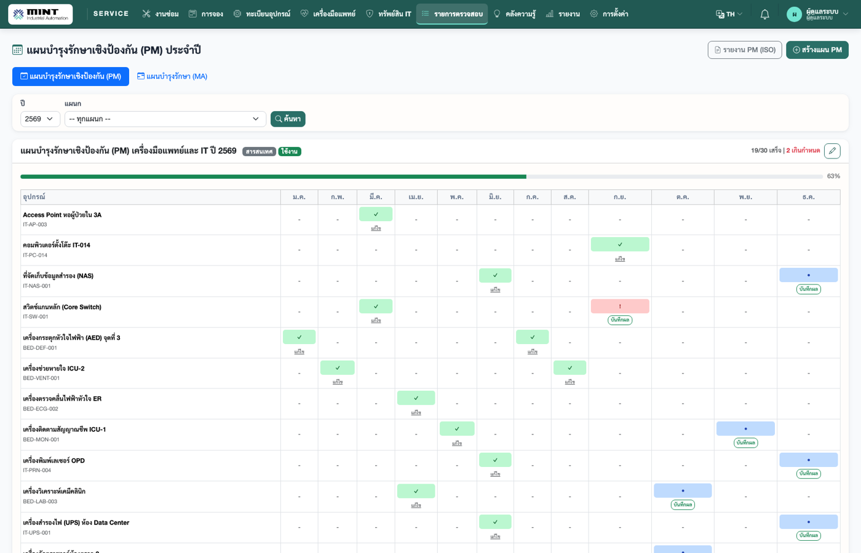Switch to the แผนบำรุงรักษา (MA) tab
This screenshot has height=553, width=861.
click(x=172, y=76)
